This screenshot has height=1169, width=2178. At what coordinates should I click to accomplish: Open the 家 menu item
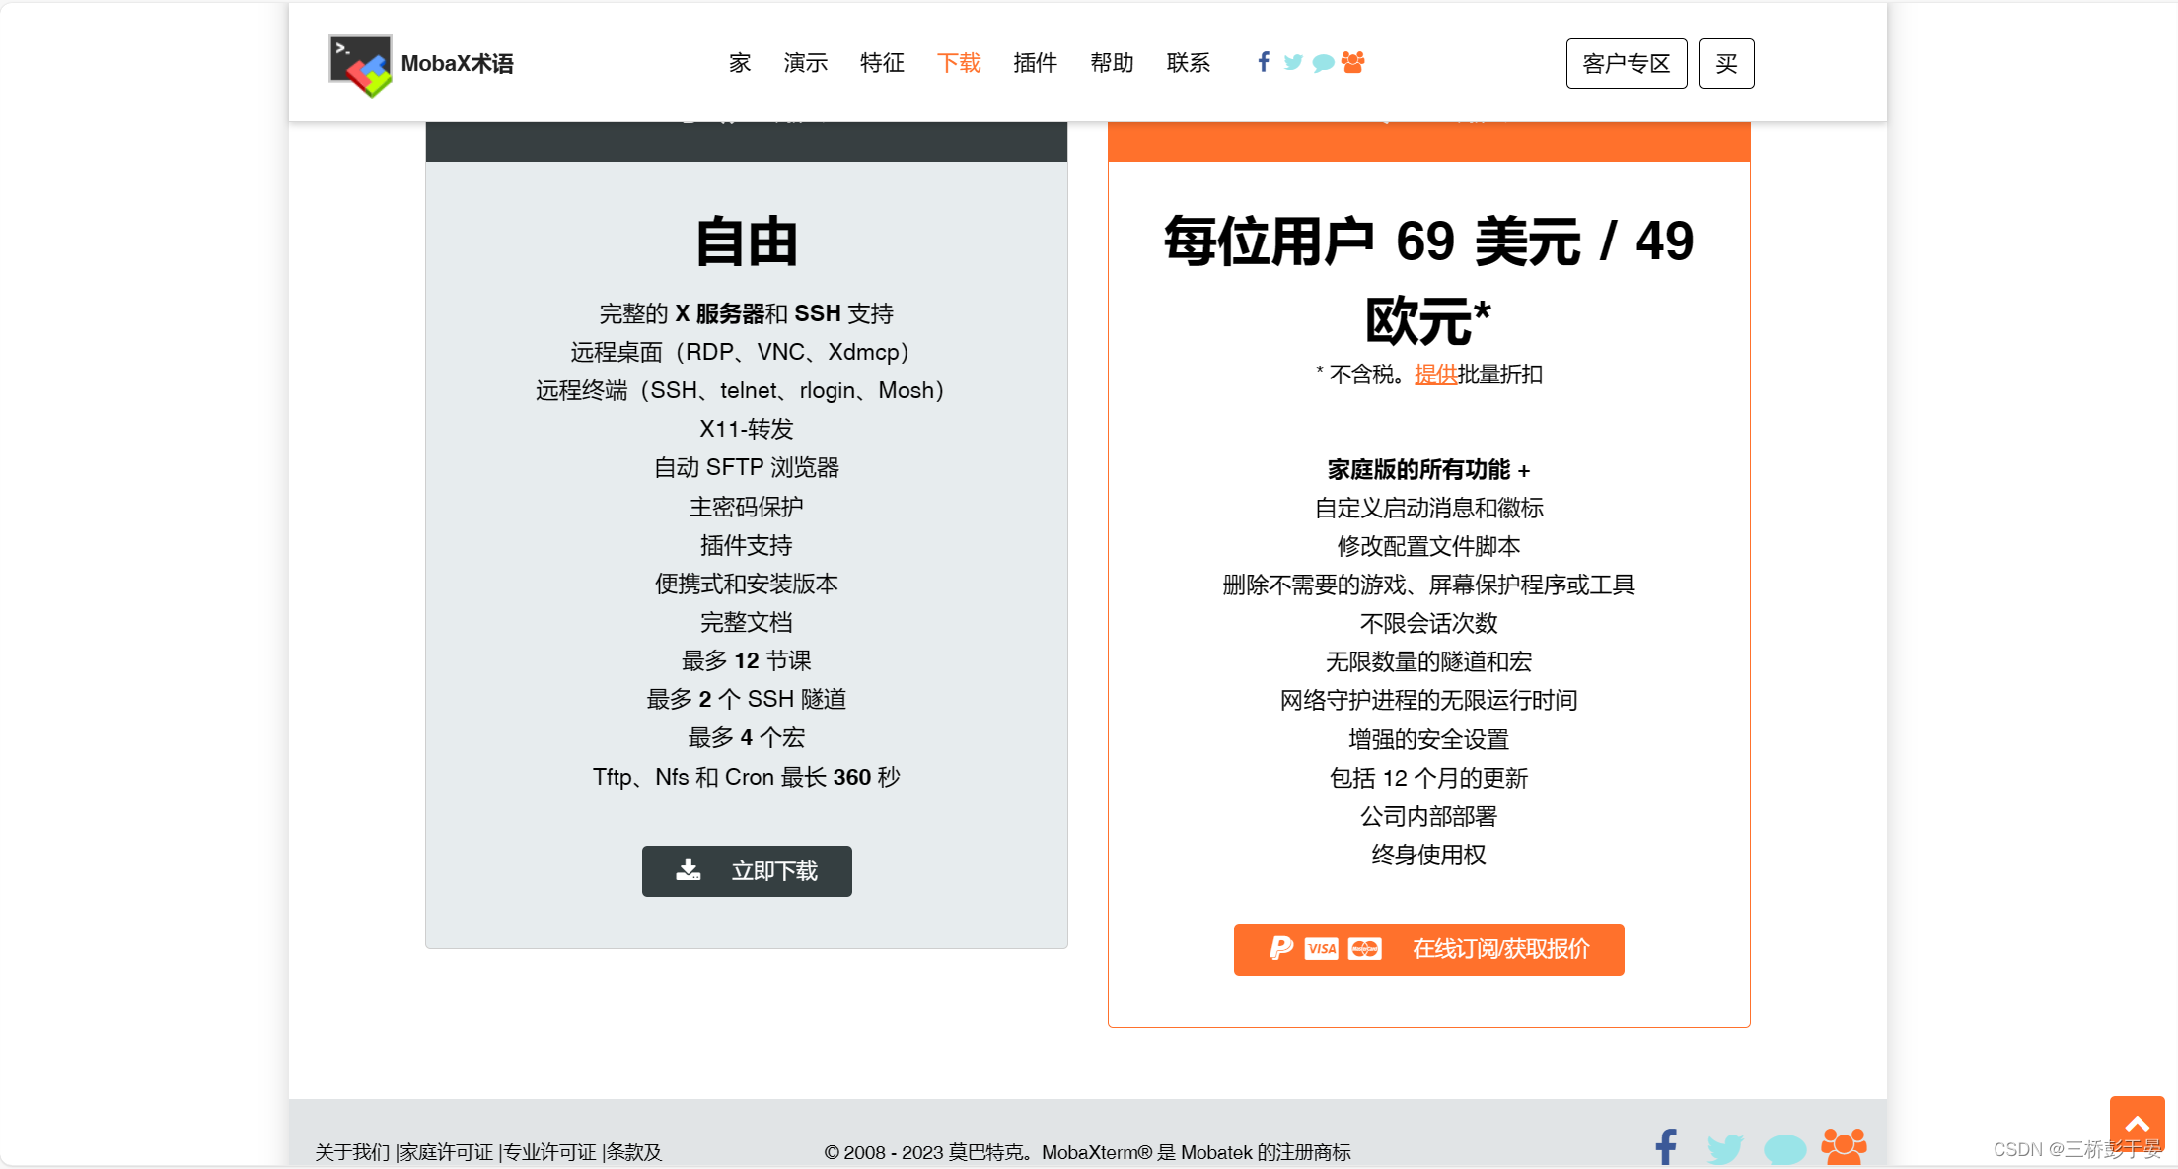[740, 62]
